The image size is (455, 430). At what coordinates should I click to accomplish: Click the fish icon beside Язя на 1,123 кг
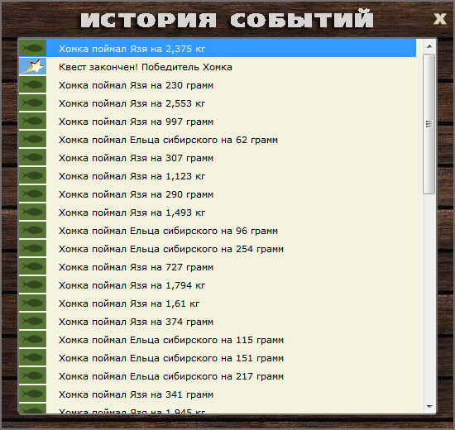point(32,175)
